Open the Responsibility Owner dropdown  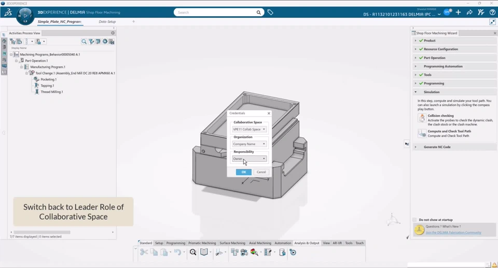point(249,159)
